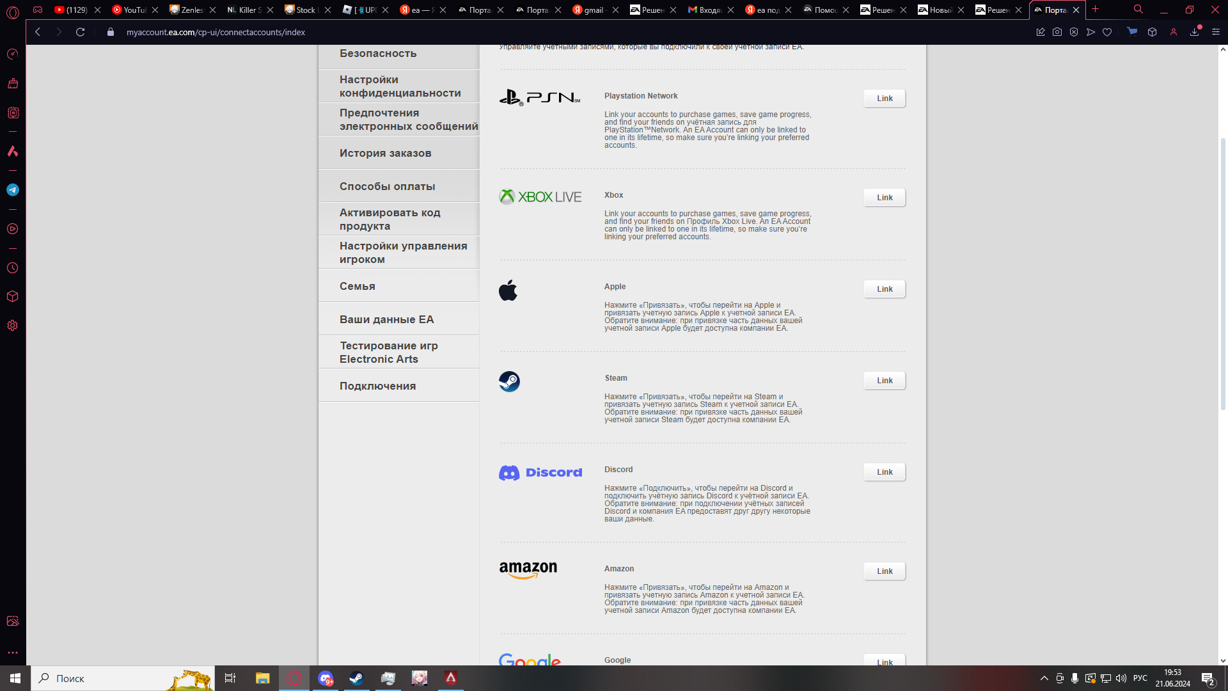Link the Xbox account
Image resolution: width=1228 pixels, height=691 pixels.
885,198
